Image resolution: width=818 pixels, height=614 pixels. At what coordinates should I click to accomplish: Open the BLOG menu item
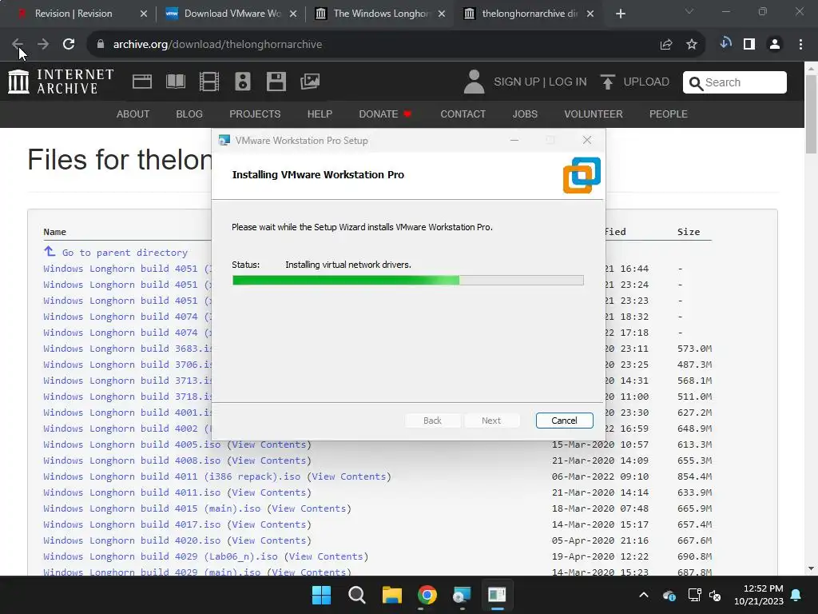[189, 114]
